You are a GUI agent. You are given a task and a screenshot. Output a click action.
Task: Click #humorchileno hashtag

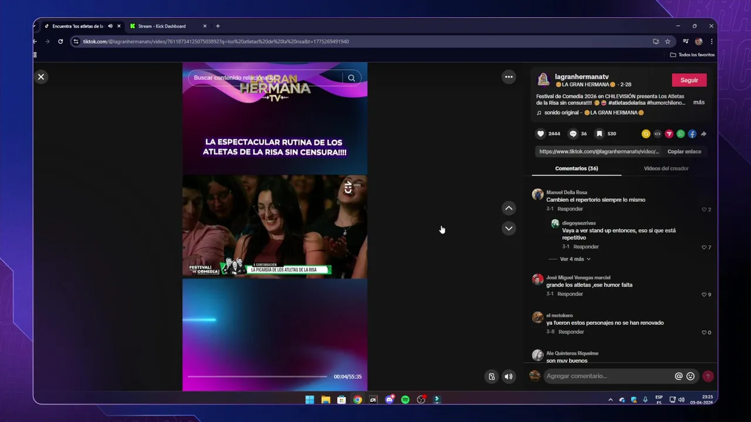pos(666,103)
